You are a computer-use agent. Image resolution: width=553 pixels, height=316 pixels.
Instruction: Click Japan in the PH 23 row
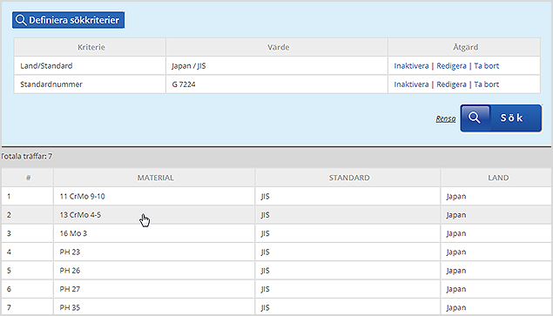pyautogui.click(x=456, y=252)
